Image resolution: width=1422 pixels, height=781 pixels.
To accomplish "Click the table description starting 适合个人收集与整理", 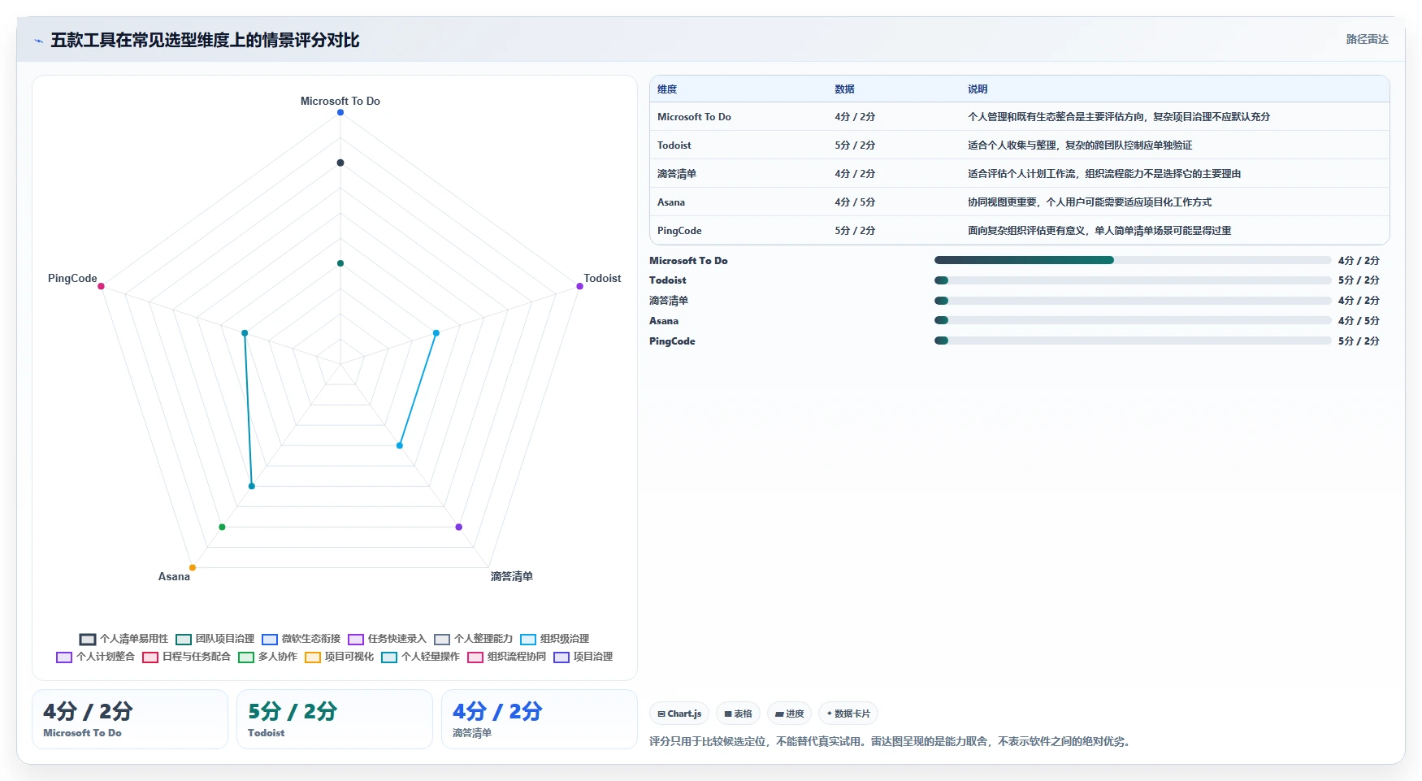I will 1080,145.
